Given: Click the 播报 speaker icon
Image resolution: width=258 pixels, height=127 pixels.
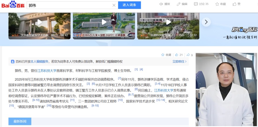Looking at the screenshot, I should [x=162, y=4].
